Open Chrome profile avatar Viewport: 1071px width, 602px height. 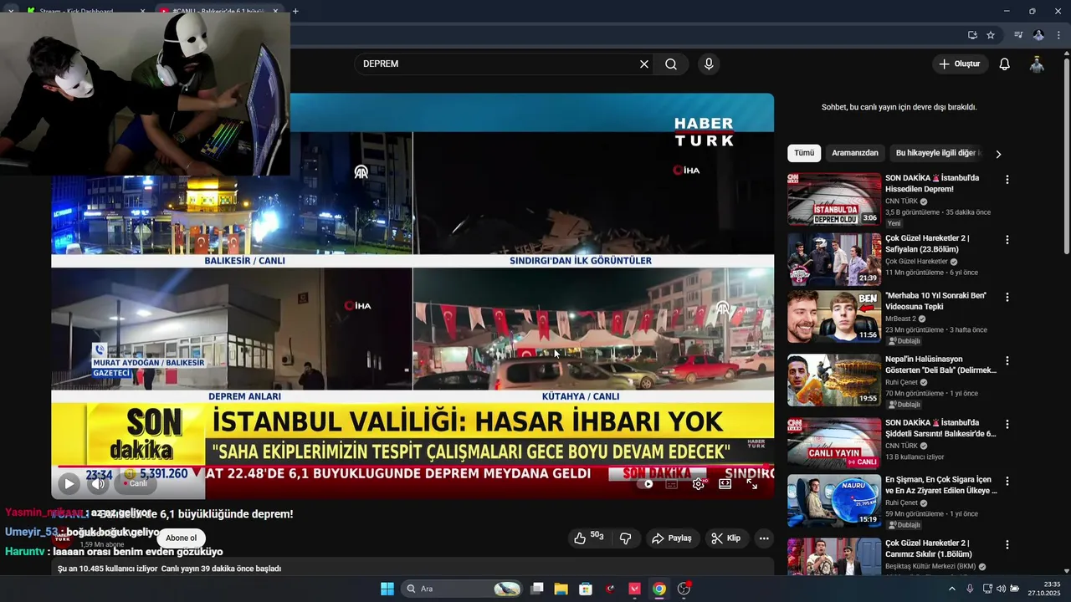[x=1038, y=35]
